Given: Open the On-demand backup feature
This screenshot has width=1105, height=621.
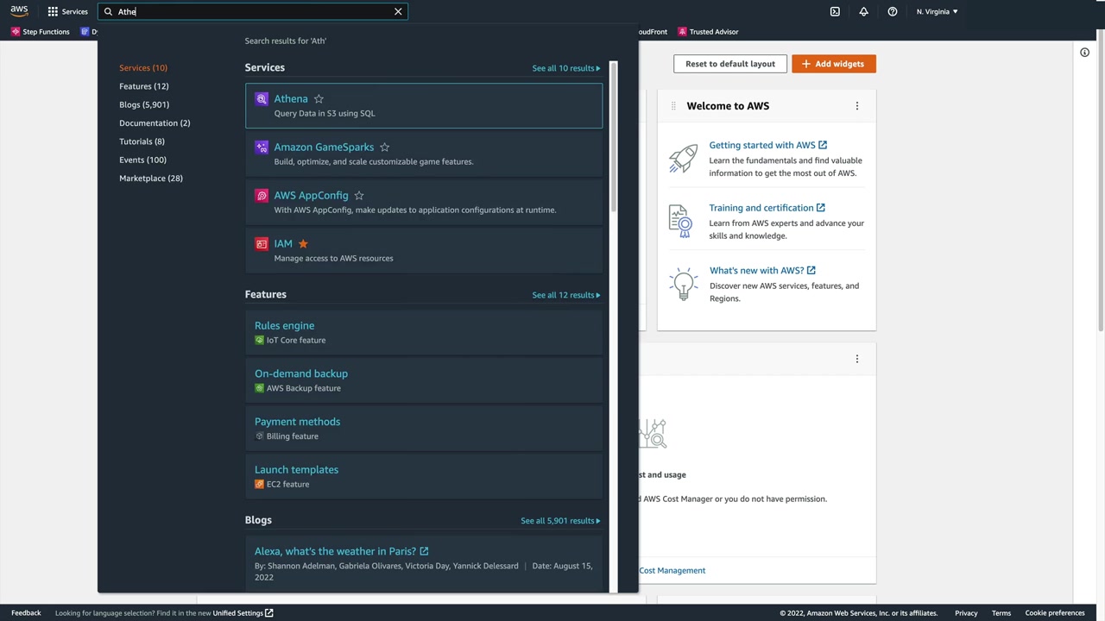Looking at the screenshot, I should 301,374.
